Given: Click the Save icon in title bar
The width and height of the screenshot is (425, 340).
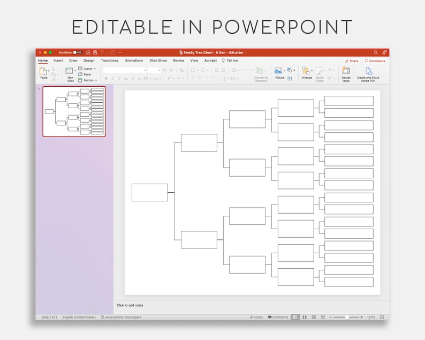Looking at the screenshot, I should coord(95,52).
